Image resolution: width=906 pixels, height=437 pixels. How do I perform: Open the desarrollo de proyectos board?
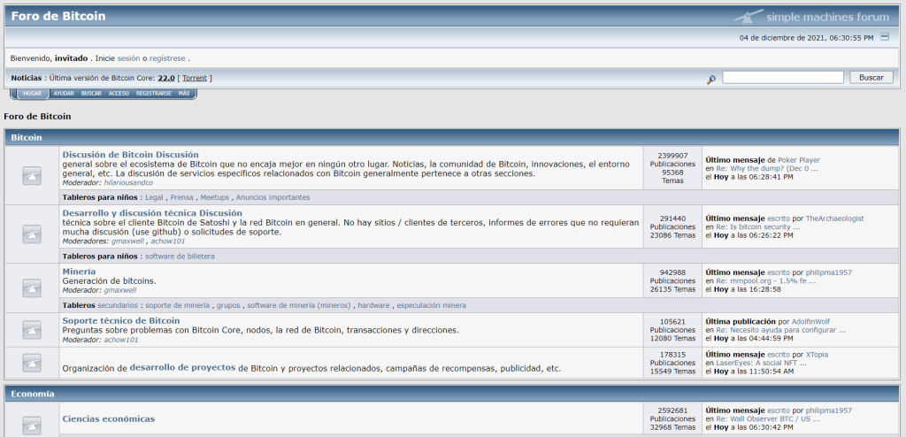pyautogui.click(x=182, y=367)
